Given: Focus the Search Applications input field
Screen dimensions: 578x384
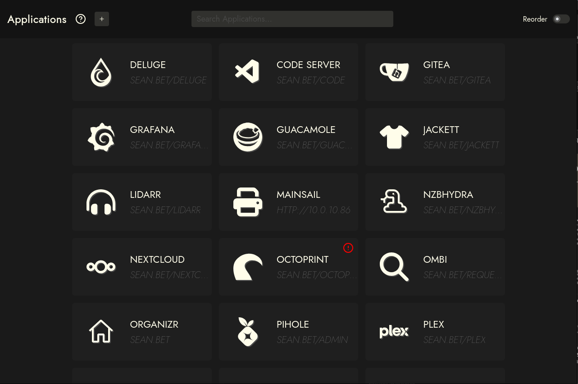Looking at the screenshot, I should pos(292,19).
